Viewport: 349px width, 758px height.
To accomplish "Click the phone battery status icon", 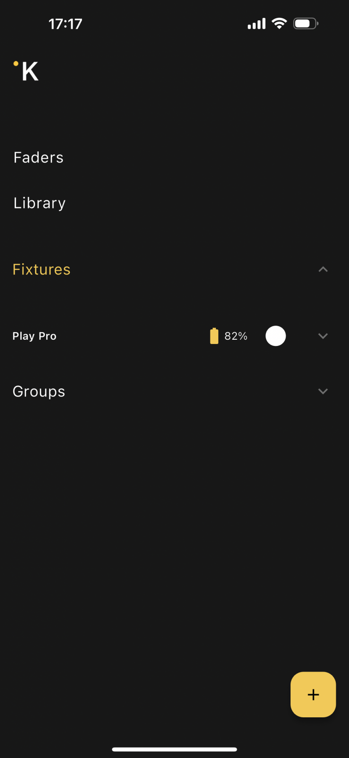I will [306, 24].
